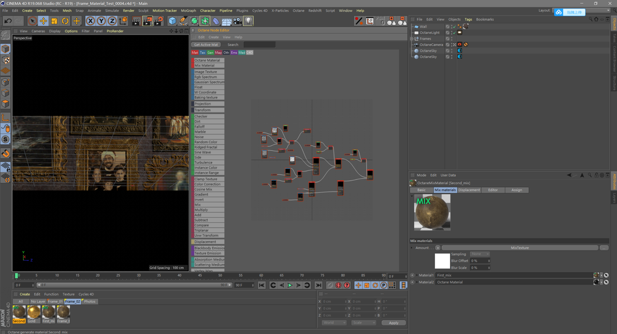Add a Light bulb object

tap(248, 21)
